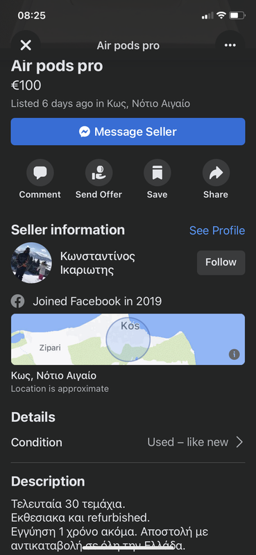256x555 pixels.
Task: Select the seller name Κωνσταντίνος Ικαριωτης
Action: pos(98,263)
